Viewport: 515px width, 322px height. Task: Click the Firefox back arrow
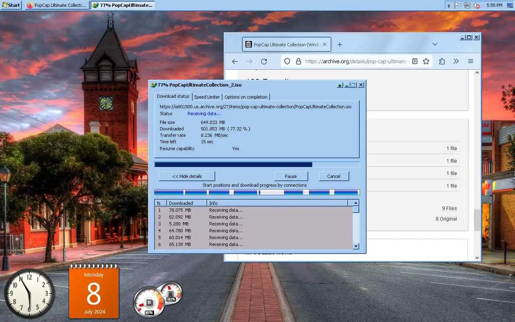235,61
